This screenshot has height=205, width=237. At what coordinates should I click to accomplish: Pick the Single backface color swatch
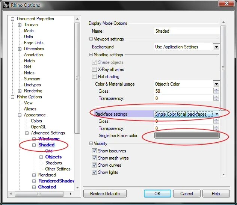pyautogui.click(x=187, y=136)
